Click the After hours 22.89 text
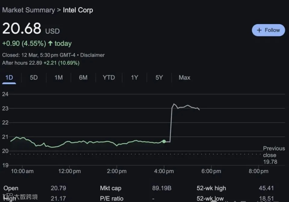Image resolution: width=289 pixels, height=202 pixels. 22,63
